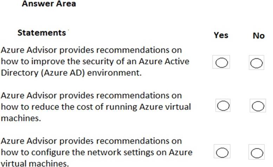The width and height of the screenshot is (273, 167).
Task: Click the Yes column header
Action: click(x=221, y=35)
